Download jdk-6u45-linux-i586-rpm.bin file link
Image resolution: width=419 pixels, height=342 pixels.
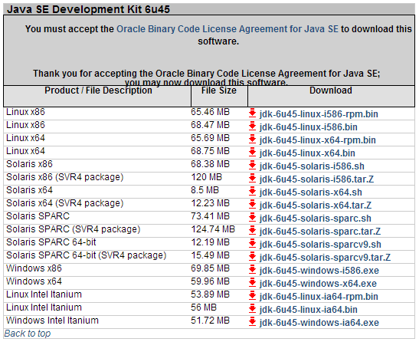(x=319, y=114)
